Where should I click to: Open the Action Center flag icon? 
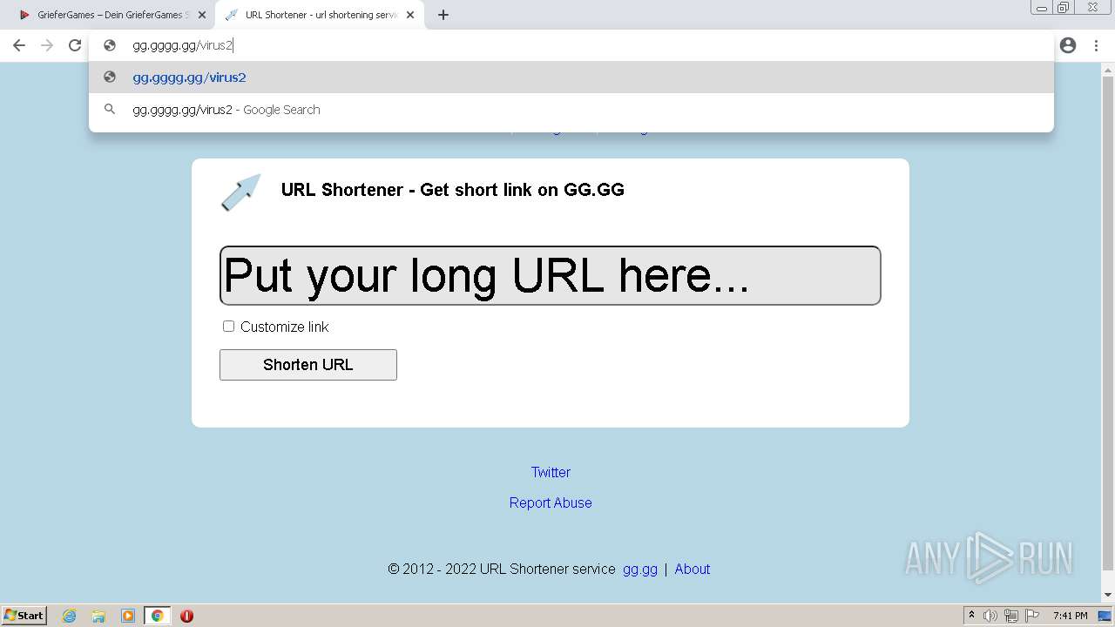[1031, 616]
